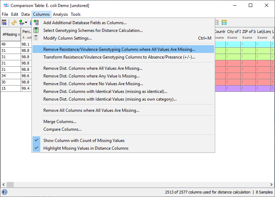The width and height of the screenshot is (275, 197).
Task: Click the blue help question mark icon
Action: [5, 192]
